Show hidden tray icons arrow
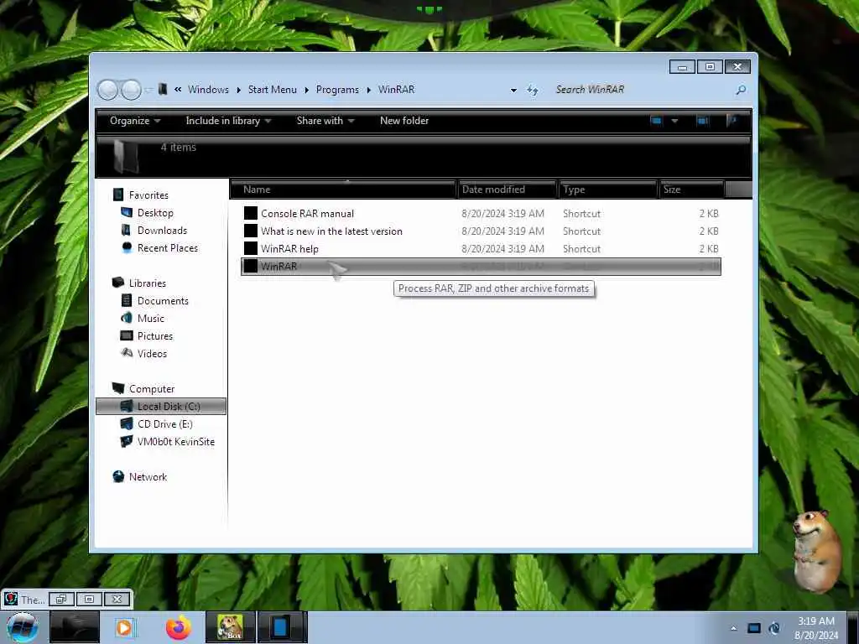This screenshot has height=644, width=859. (733, 628)
